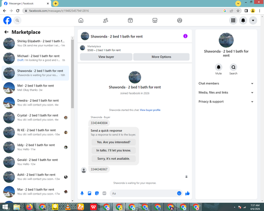Click Shawonda's large profile picture in right panel
This screenshot has width=264, height=211.
[226, 40]
